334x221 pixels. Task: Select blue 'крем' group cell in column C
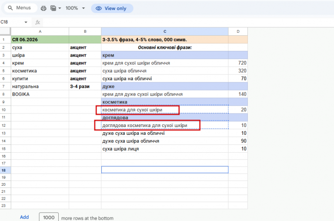[165, 55]
